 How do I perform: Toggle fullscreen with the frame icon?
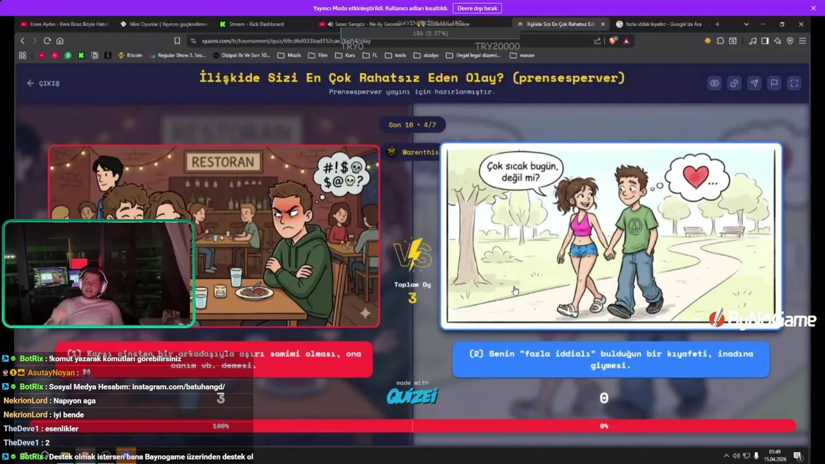click(x=794, y=83)
